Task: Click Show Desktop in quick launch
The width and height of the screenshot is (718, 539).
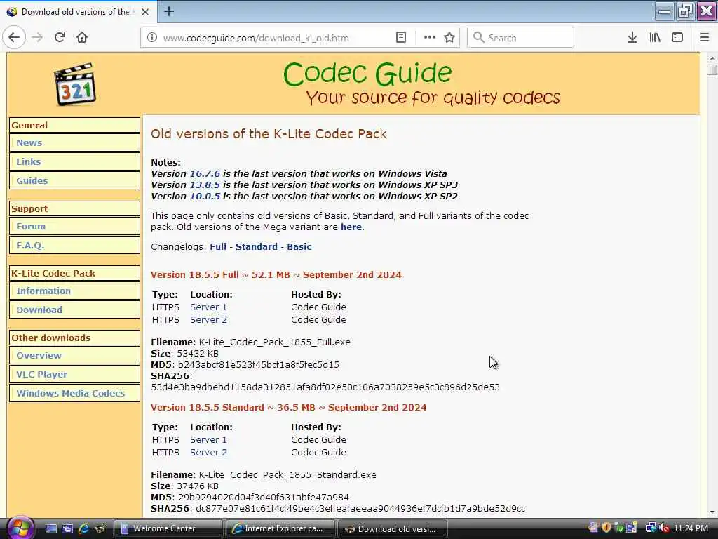Action: point(50,528)
